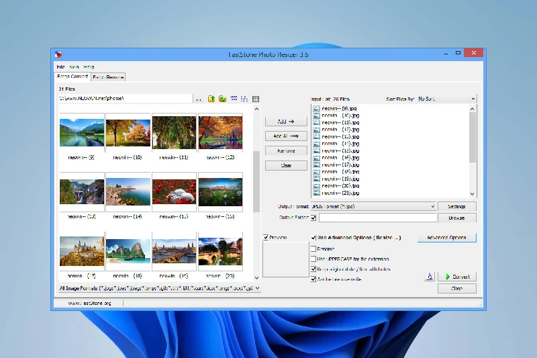Viewport: 537px width, 358px height.
Task: Expand the All Image Formats filter dropdown
Action: (258, 288)
